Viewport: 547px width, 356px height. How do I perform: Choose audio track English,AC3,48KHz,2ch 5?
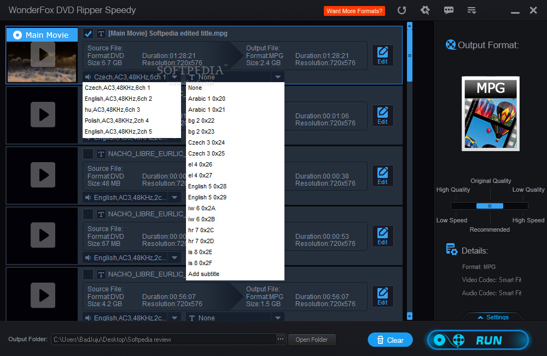click(x=131, y=131)
